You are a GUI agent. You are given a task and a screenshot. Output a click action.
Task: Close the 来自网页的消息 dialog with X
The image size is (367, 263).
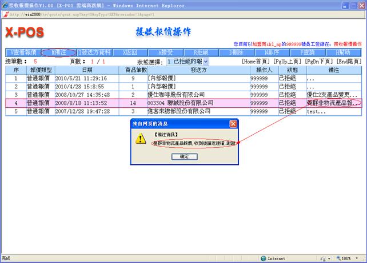(233, 123)
